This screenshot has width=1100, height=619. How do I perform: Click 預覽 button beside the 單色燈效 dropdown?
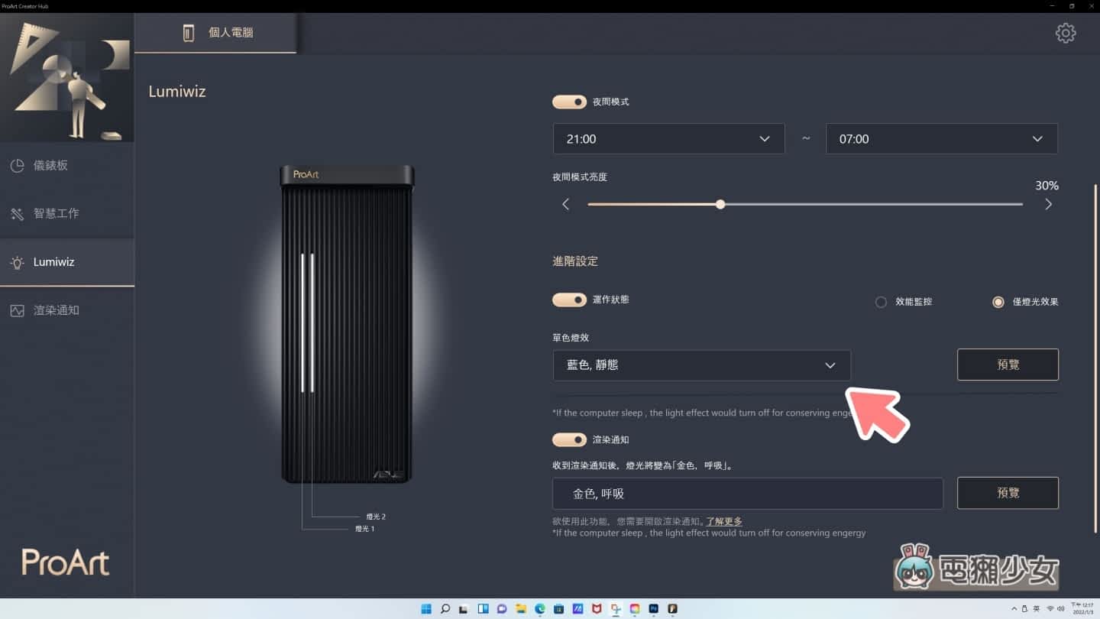1008,365
